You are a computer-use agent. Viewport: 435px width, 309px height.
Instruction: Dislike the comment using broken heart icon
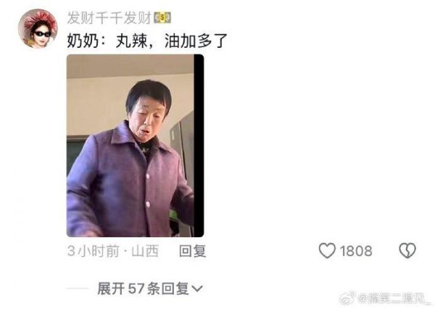[x=407, y=250]
